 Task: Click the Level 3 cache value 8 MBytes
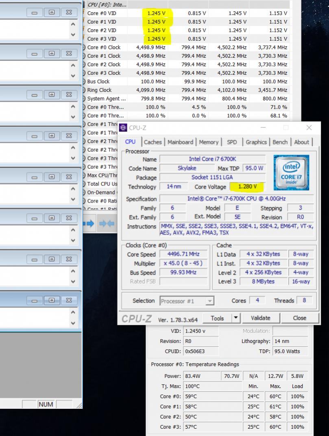(x=263, y=281)
